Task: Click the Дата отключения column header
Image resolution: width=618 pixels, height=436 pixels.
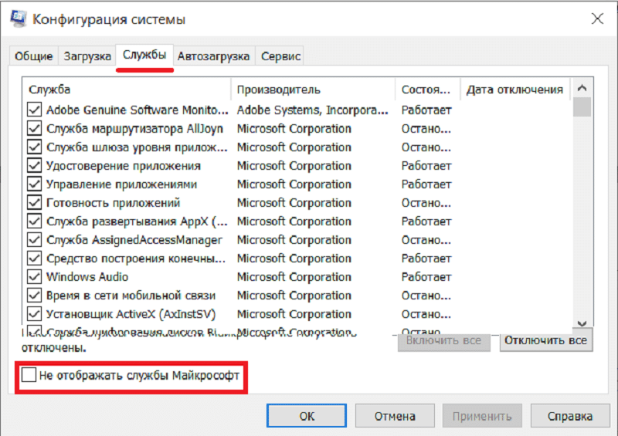Action: 514,90
